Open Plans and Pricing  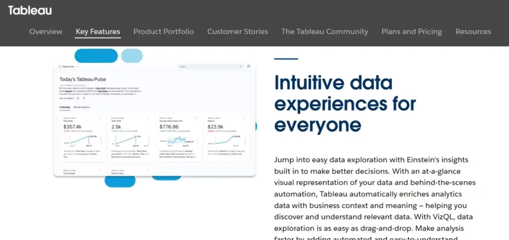412,31
